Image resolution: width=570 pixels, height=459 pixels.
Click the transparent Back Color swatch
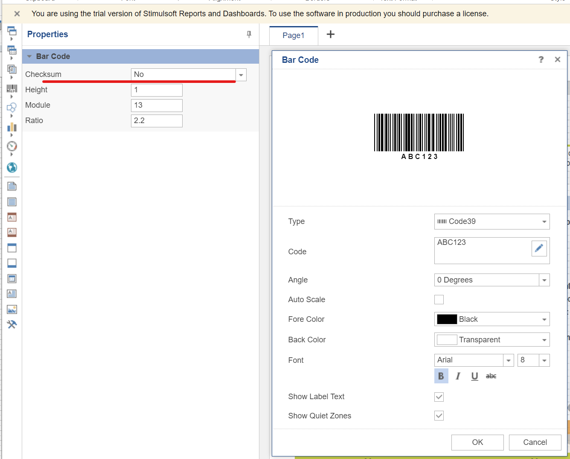447,340
